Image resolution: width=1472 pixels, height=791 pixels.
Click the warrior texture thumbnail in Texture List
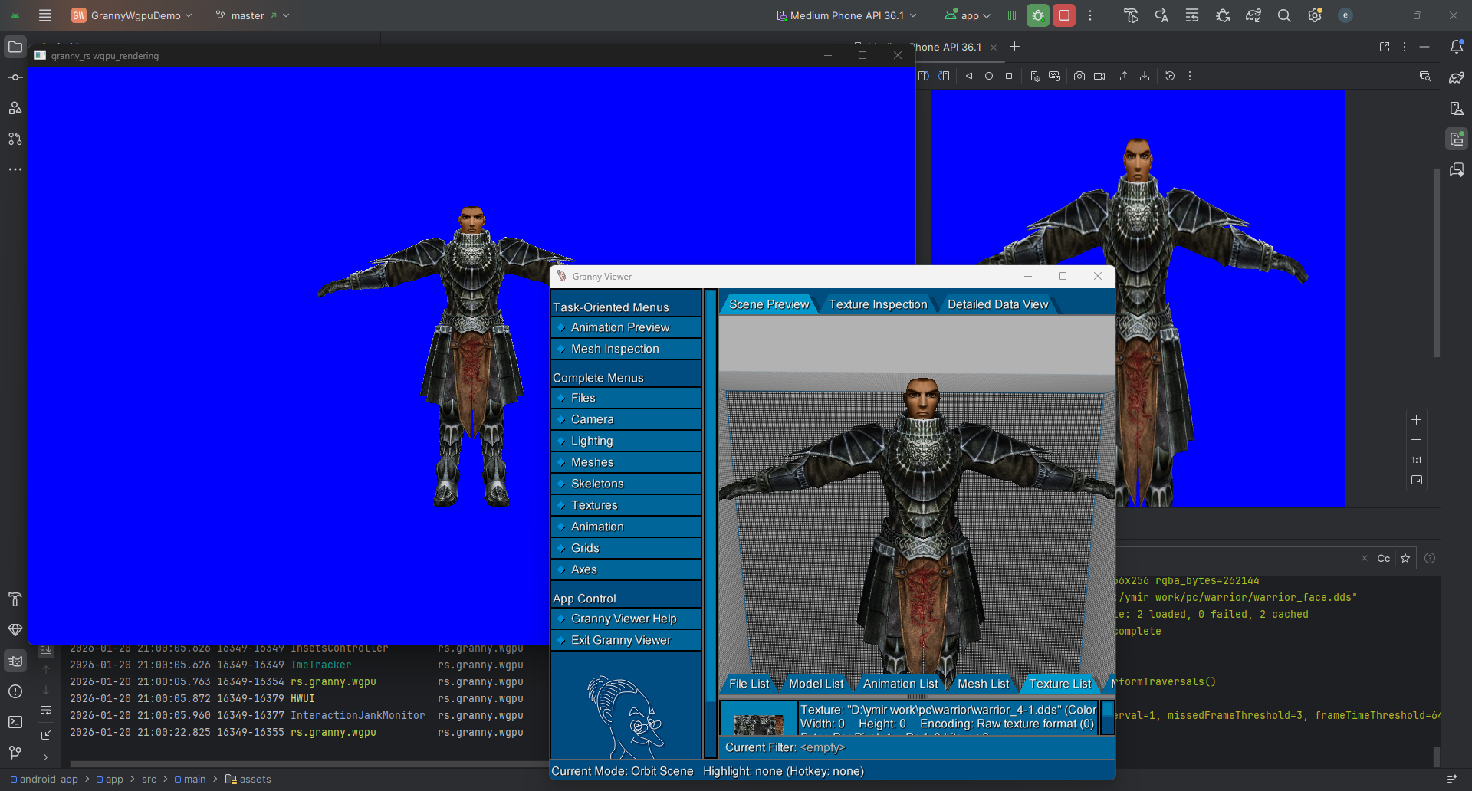pyautogui.click(x=758, y=724)
